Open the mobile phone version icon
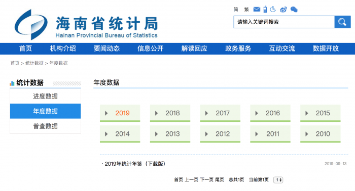 (265, 9)
